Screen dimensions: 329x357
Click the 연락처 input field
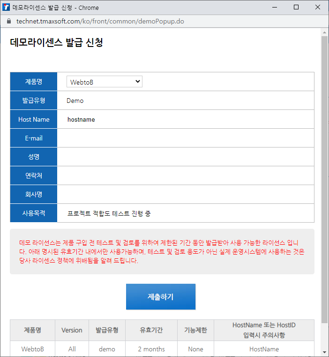(x=186, y=176)
